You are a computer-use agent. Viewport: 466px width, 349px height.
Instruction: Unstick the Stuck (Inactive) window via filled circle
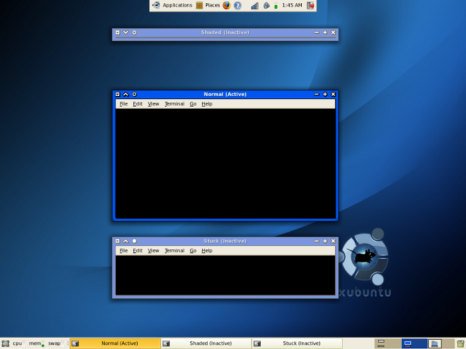[x=134, y=241]
